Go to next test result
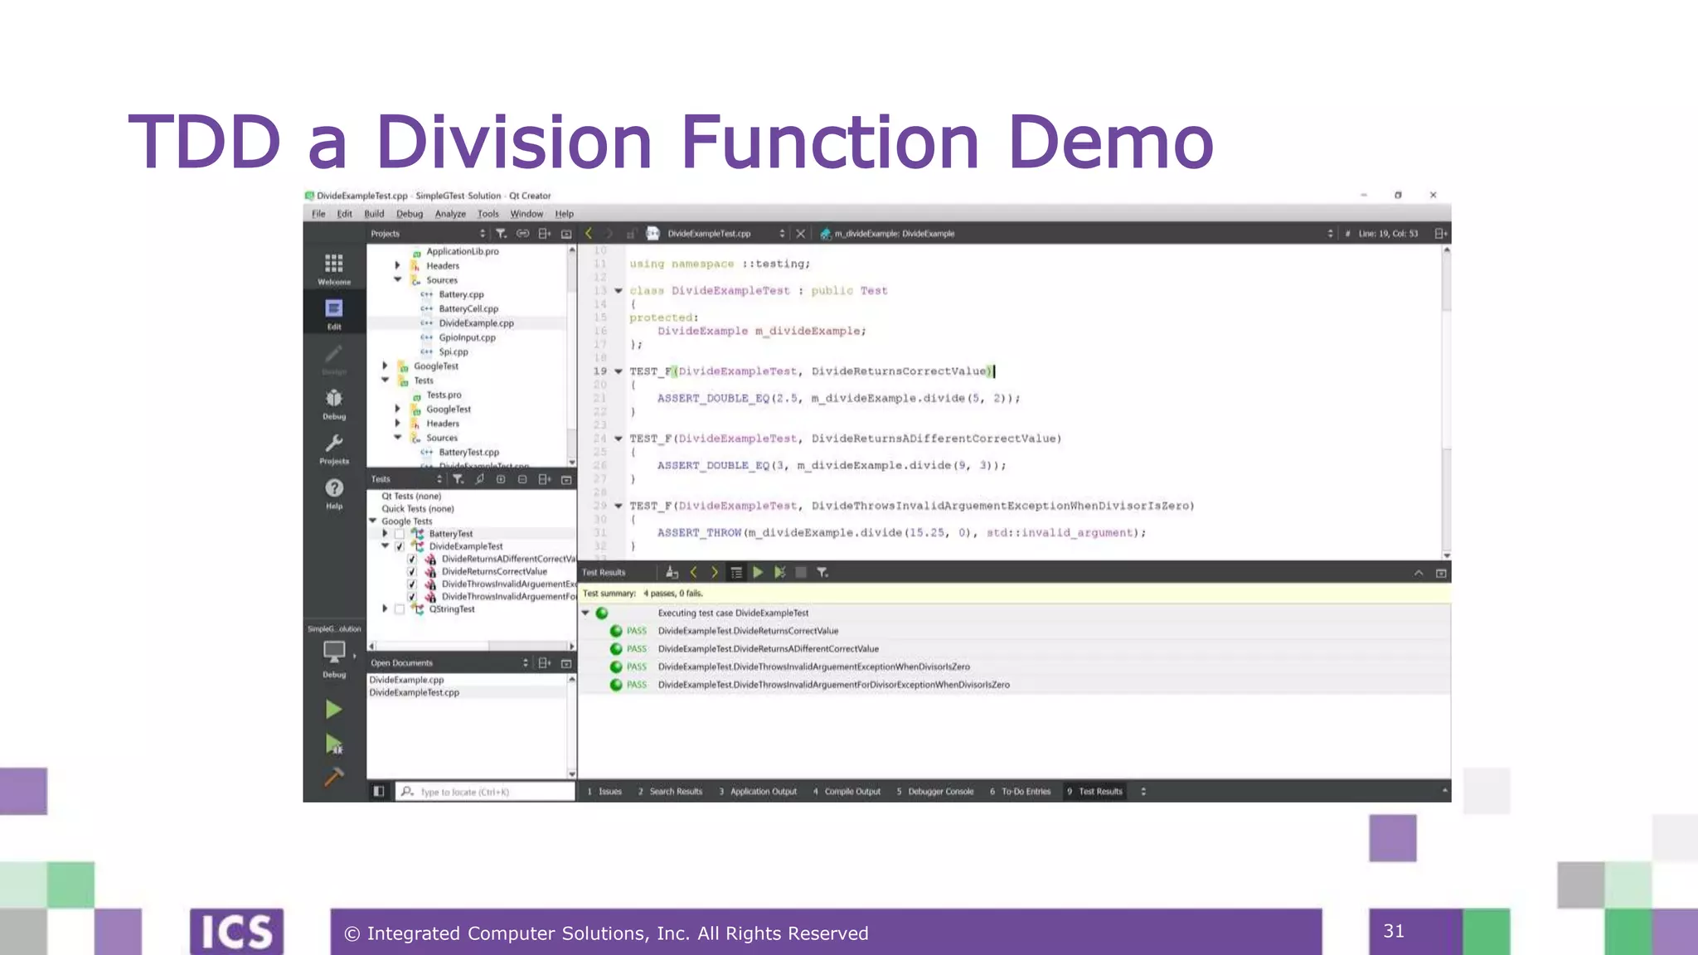The image size is (1698, 955). click(715, 573)
